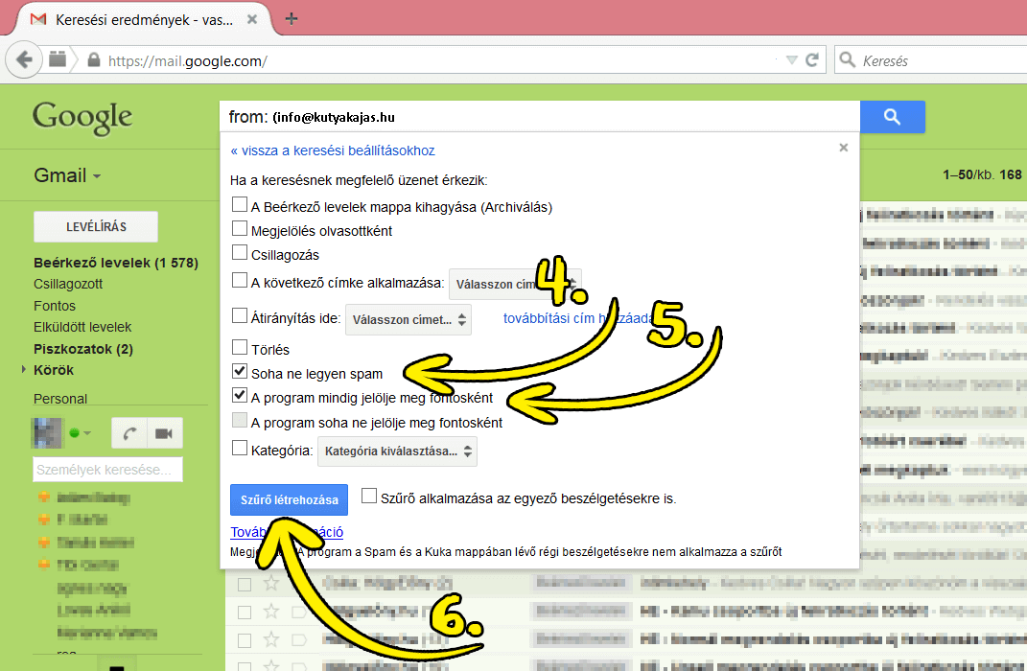1027x671 pixels.
Task: Expand the Átirányítás ide address dropdown
Action: pyautogui.click(x=409, y=319)
